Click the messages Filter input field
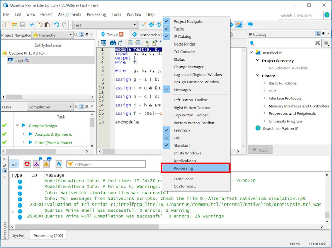Screen dimensions: 332x248 (106, 164)
